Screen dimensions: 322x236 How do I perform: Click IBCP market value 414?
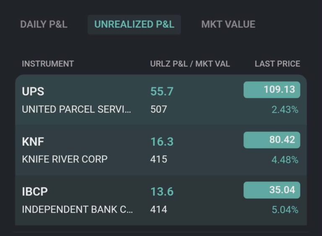tap(158, 210)
